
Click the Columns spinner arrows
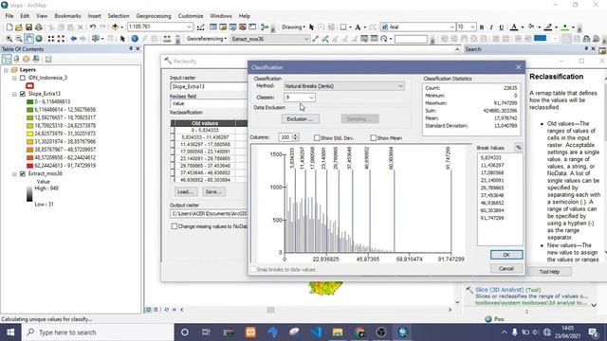click(295, 136)
